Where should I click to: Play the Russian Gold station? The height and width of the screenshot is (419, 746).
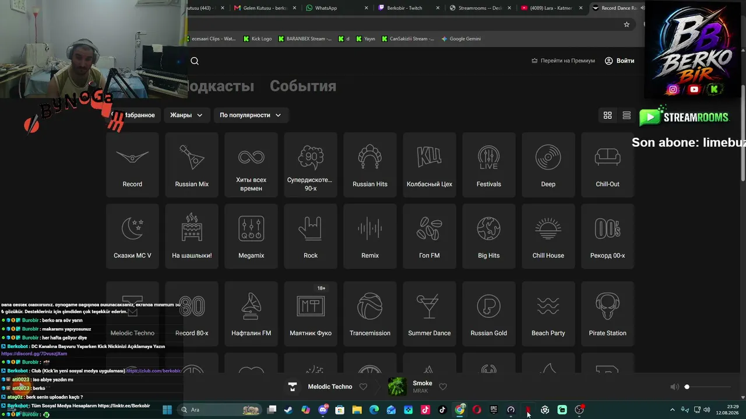pos(489,314)
